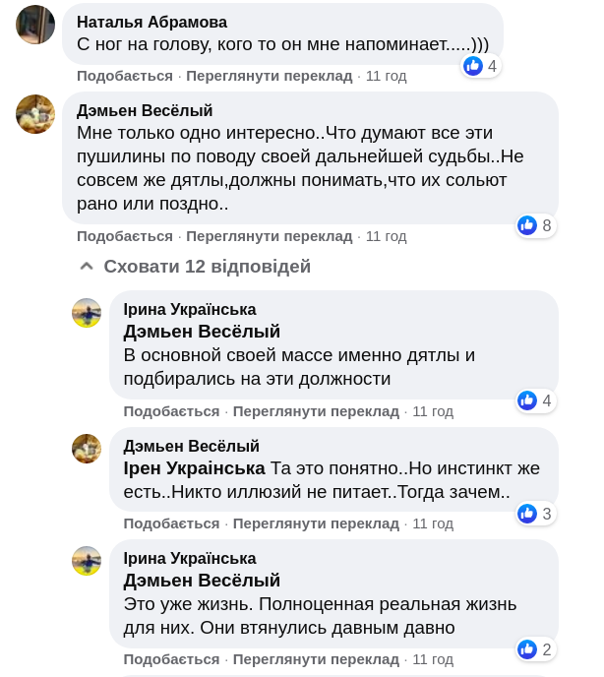The image size is (604, 677).
Task: Click like reaction icon on Наталья Абрамова's comment
Action: [x=474, y=66]
